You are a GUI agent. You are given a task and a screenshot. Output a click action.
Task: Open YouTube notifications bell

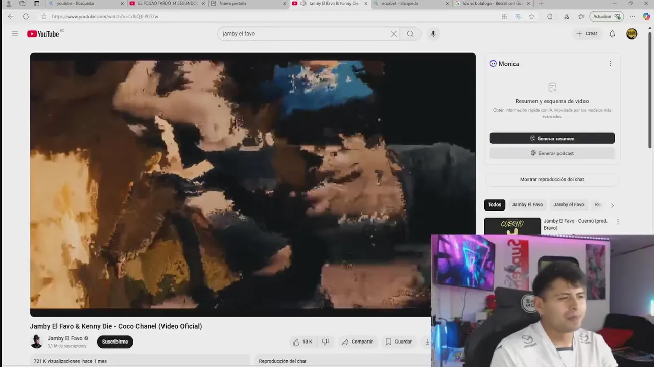click(612, 34)
